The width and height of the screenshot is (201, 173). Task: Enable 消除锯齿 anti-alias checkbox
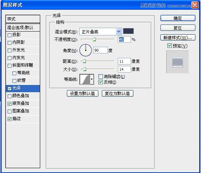(x=101, y=76)
